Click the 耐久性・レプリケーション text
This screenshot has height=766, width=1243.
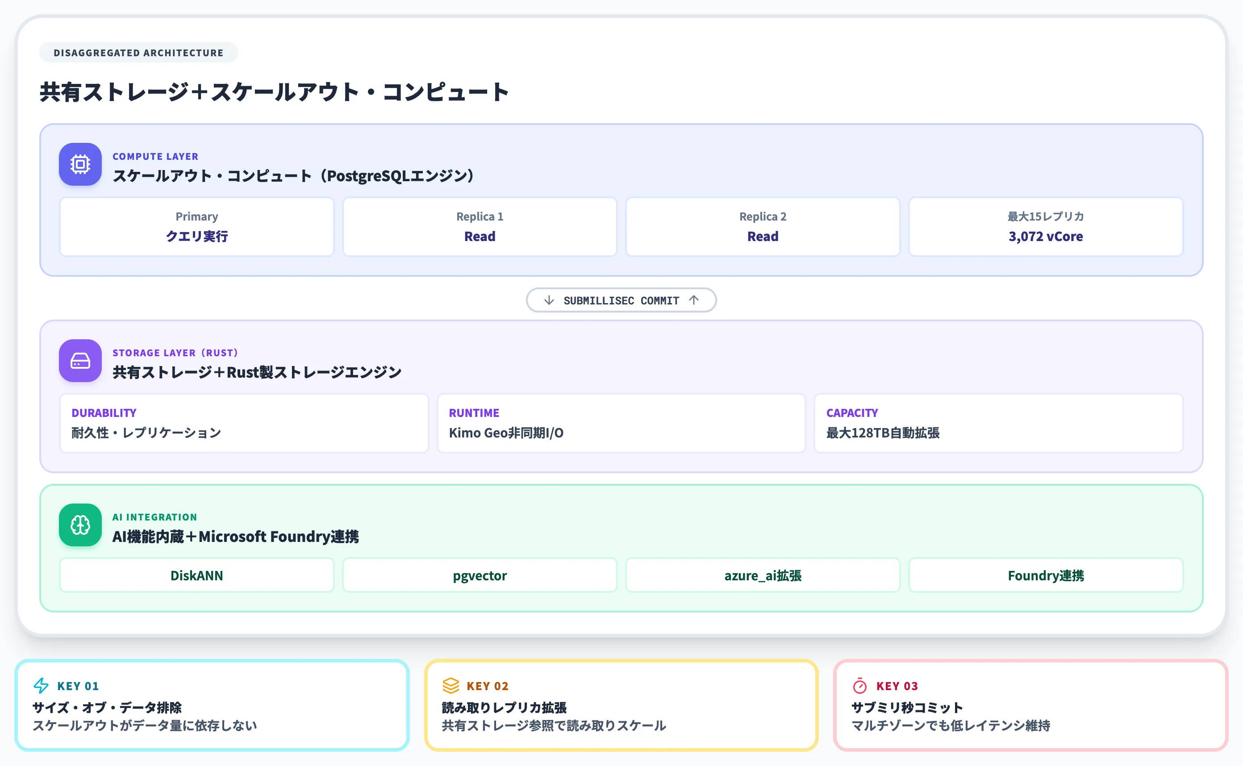tap(146, 433)
